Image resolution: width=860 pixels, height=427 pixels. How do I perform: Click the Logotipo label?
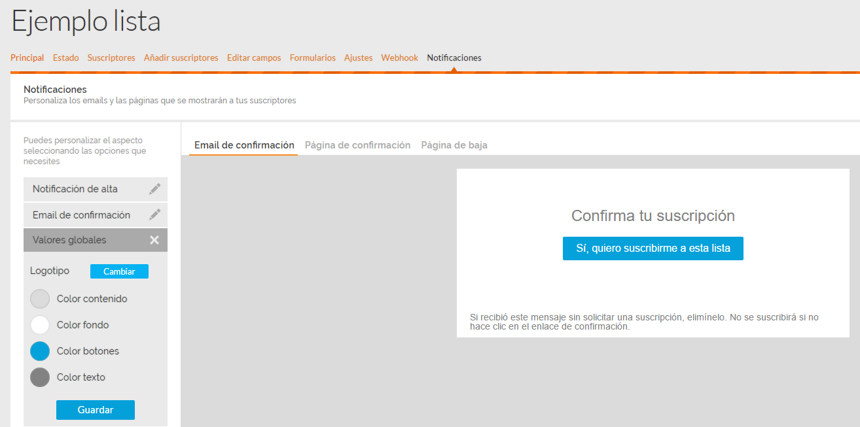click(x=50, y=271)
